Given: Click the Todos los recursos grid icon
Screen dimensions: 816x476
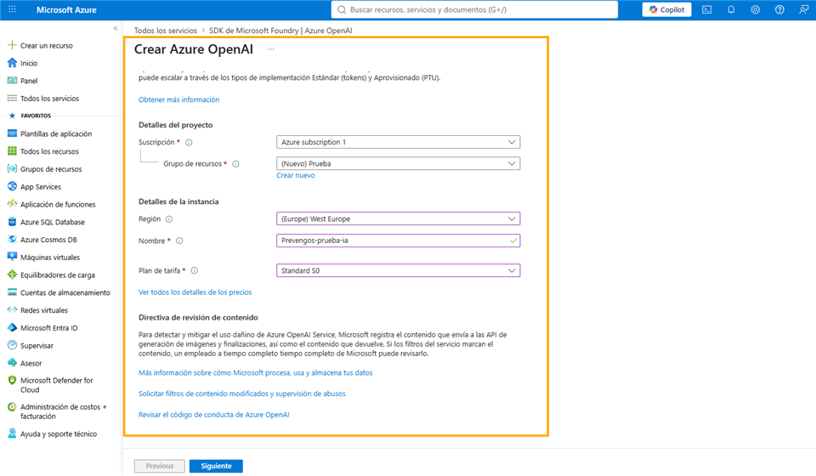Looking at the screenshot, I should point(12,151).
